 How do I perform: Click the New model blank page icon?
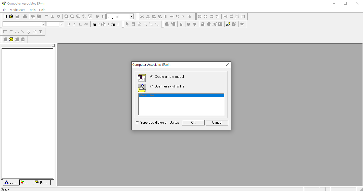[5, 17]
